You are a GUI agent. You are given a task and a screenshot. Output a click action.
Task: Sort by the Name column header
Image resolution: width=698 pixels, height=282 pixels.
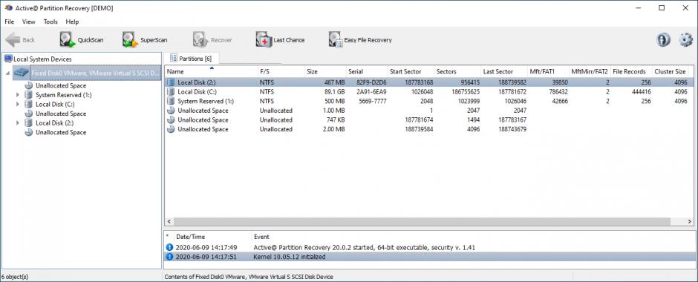(x=211, y=71)
